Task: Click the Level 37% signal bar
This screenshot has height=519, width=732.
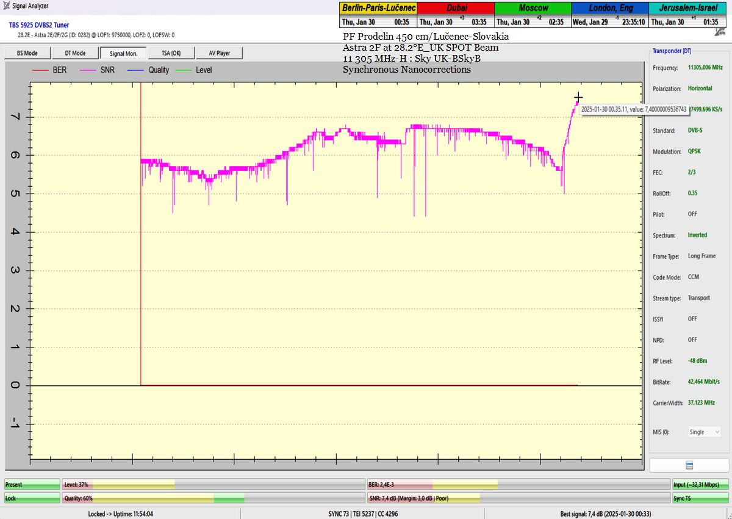Action: pos(213,484)
